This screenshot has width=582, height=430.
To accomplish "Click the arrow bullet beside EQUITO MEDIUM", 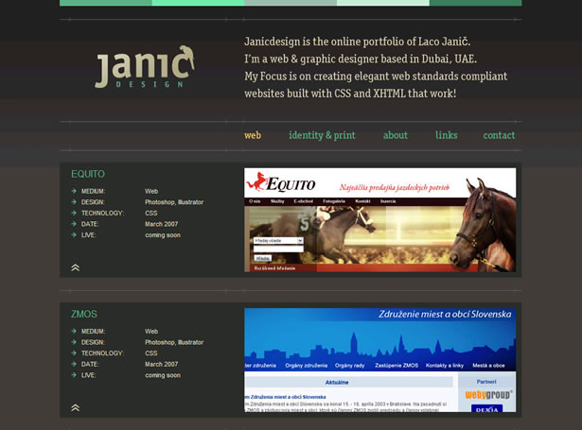I will coord(74,191).
